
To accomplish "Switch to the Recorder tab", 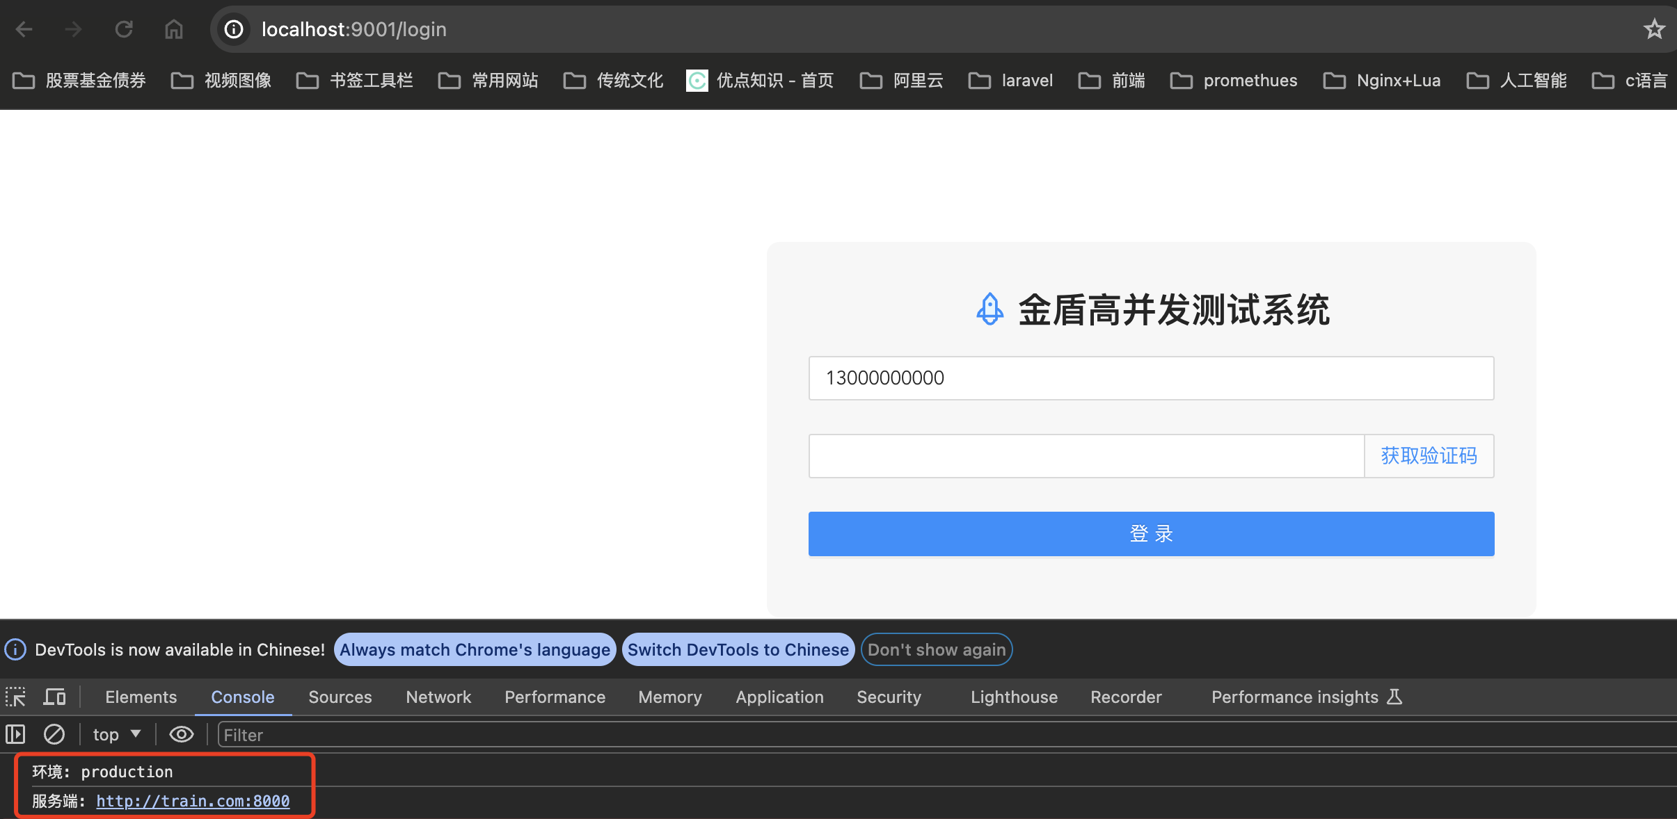I will 1126,697.
